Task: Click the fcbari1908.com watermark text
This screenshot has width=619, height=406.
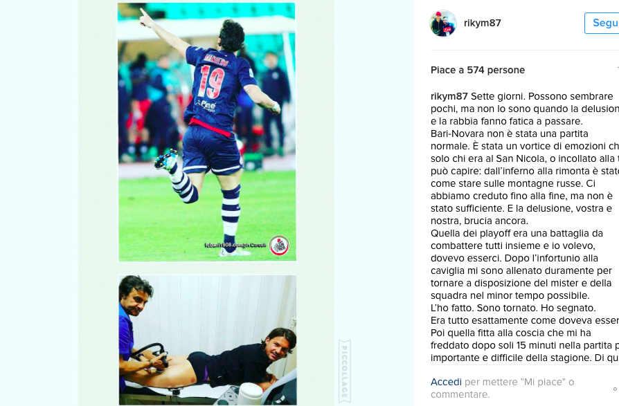Action: coord(235,245)
